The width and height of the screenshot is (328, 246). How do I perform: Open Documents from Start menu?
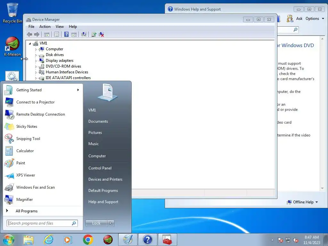(98, 121)
